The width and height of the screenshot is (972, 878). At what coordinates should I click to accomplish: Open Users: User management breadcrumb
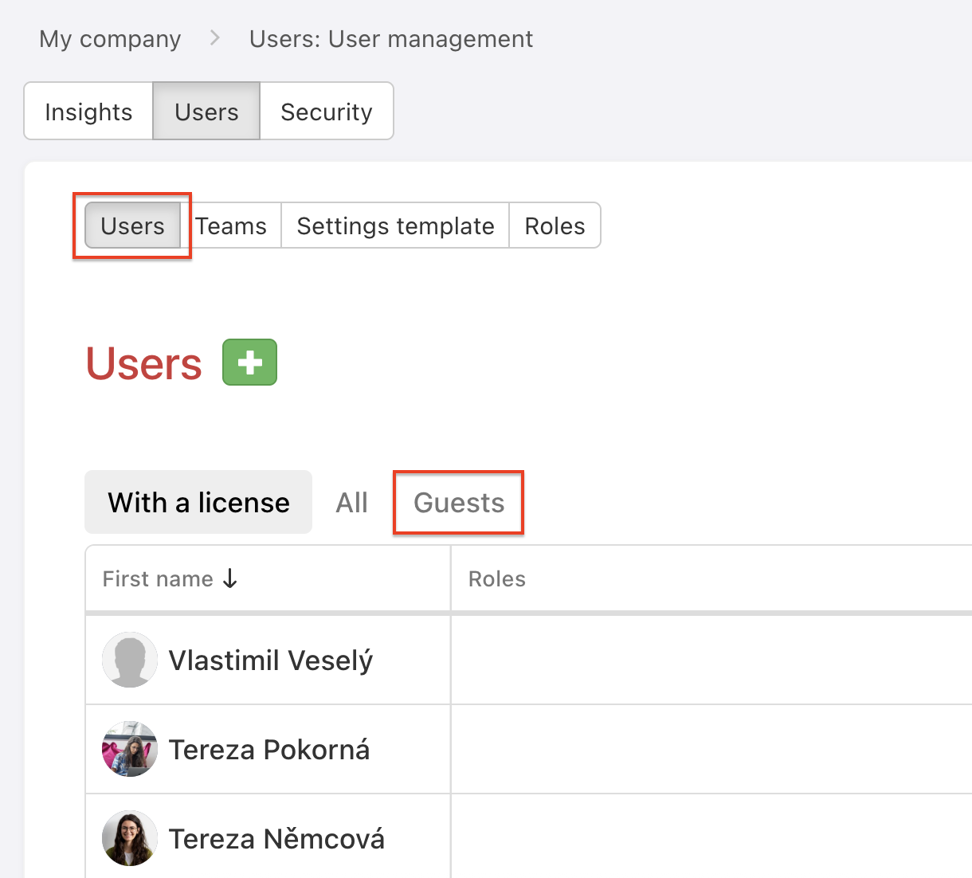391,39
